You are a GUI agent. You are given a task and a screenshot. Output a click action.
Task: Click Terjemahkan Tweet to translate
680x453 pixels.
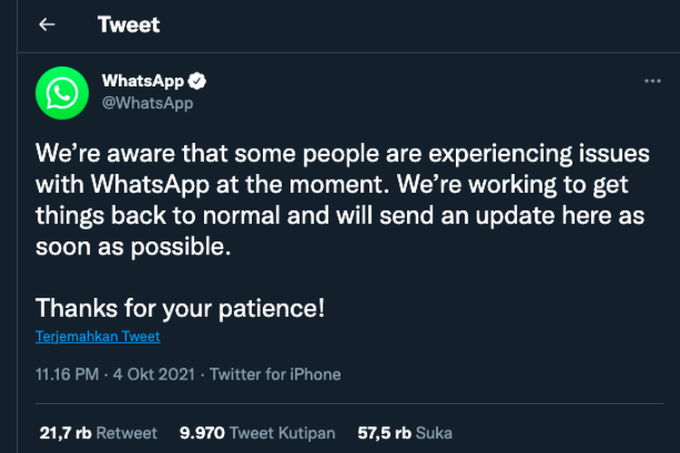point(98,336)
